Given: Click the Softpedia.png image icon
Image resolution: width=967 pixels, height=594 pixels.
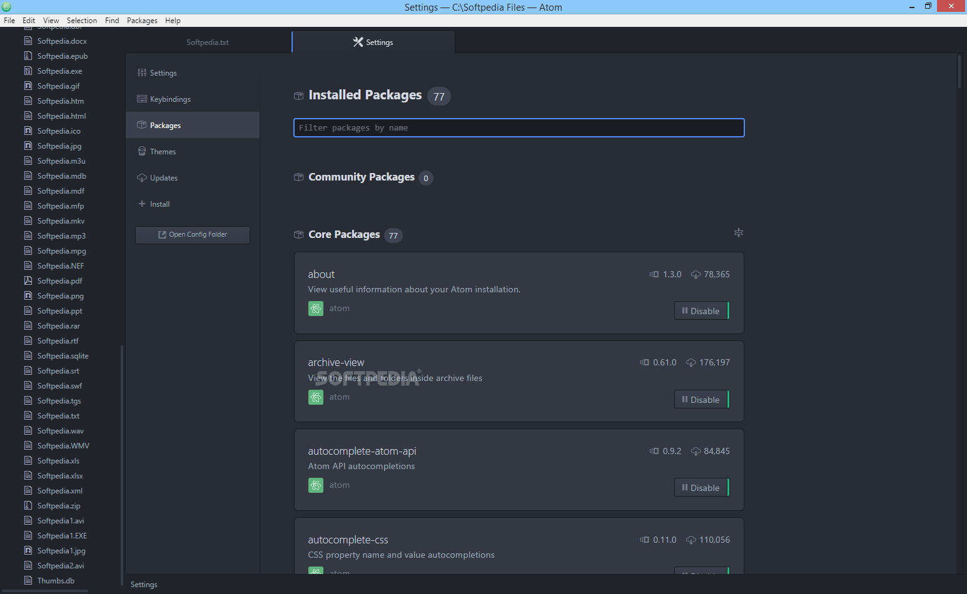Looking at the screenshot, I should (x=28, y=296).
